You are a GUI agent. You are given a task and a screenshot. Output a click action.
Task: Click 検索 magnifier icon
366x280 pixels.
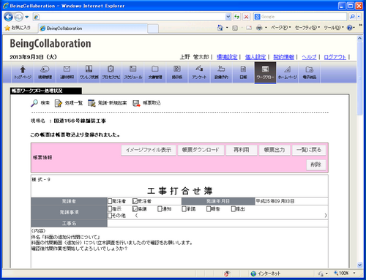click(x=34, y=103)
